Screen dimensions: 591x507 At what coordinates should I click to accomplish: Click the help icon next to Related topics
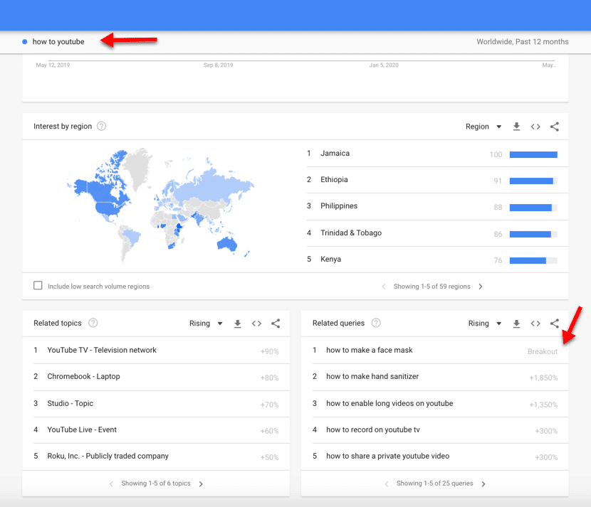93,323
